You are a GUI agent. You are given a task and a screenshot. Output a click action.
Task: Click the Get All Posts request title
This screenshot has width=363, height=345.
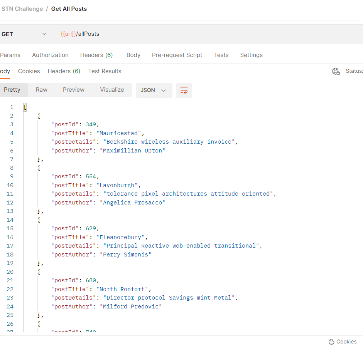[x=69, y=9]
